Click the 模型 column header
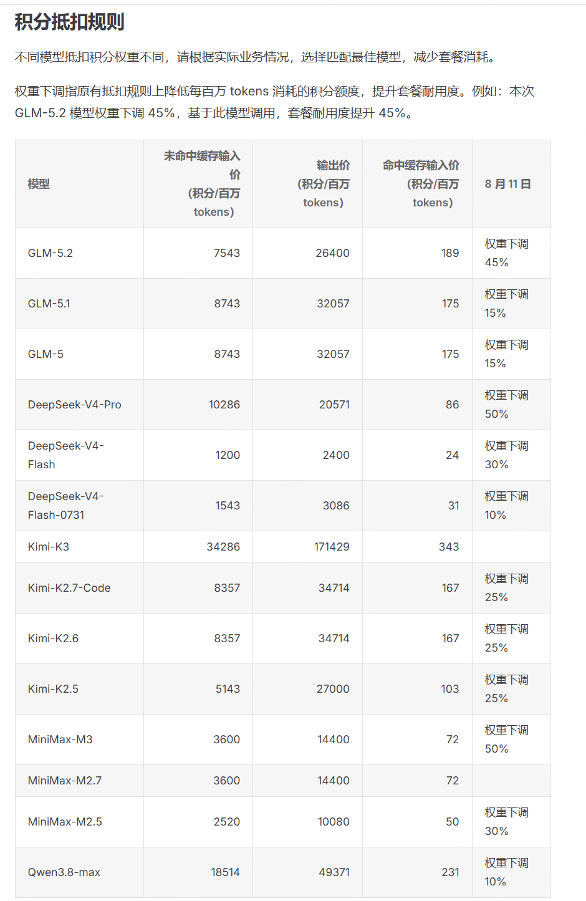The height and width of the screenshot is (901, 586). coord(39,184)
